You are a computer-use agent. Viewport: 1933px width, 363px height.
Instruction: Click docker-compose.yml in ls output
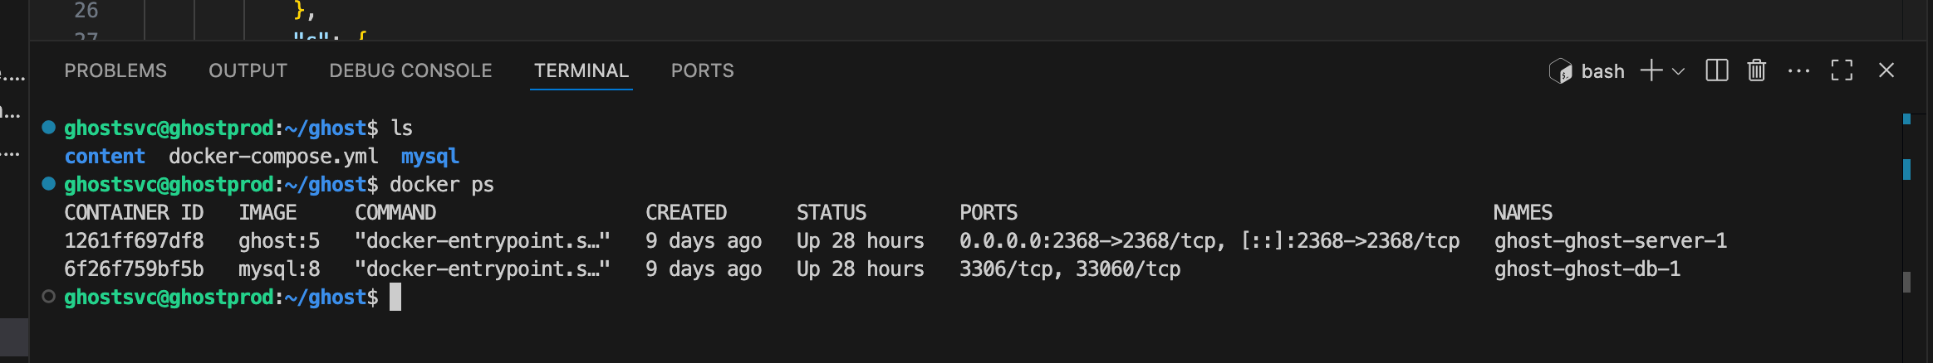273,157
